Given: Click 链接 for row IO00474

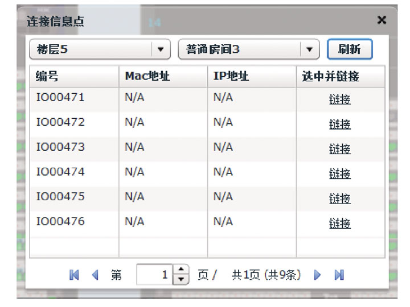Looking at the screenshot, I should [x=340, y=173].
